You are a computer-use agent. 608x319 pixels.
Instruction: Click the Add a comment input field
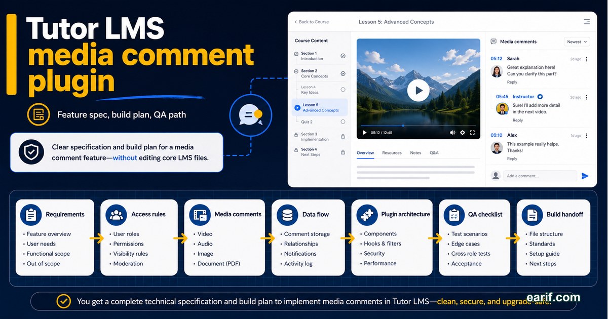pyautogui.click(x=540, y=176)
